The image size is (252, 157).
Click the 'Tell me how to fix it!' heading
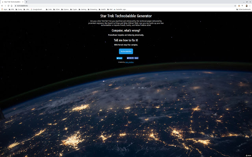point(126,40)
